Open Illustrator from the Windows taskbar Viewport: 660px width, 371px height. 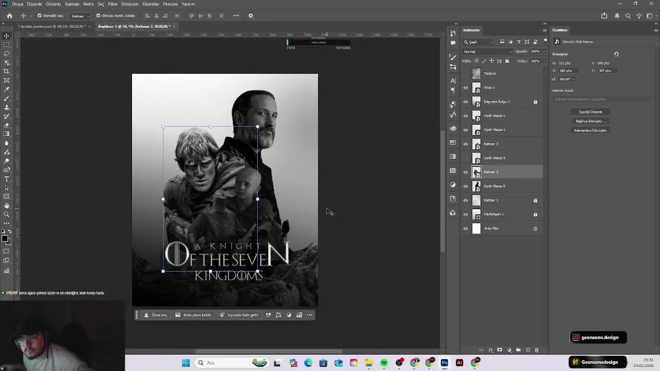(x=459, y=363)
